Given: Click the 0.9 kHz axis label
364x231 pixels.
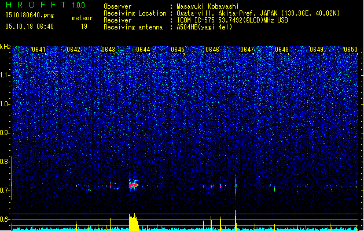Looking at the screenshot, I should click(5, 133).
